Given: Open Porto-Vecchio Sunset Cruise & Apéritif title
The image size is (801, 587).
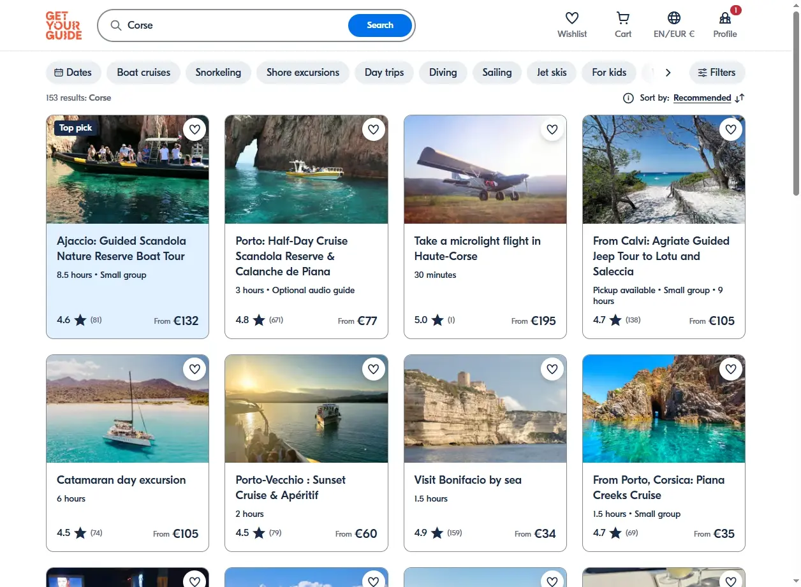Looking at the screenshot, I should point(290,488).
